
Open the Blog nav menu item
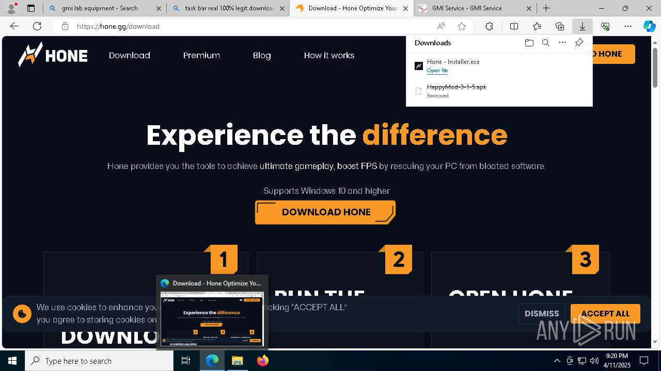click(262, 55)
